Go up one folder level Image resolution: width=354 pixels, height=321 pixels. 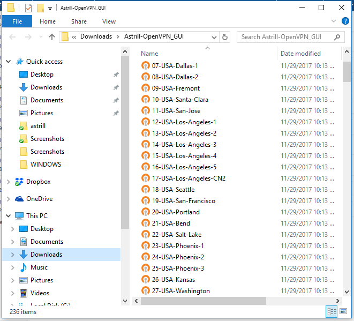tap(52, 37)
